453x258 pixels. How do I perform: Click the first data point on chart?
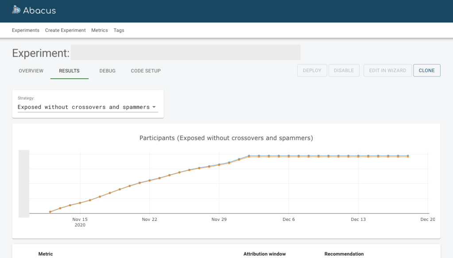point(50,212)
